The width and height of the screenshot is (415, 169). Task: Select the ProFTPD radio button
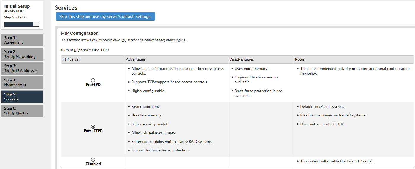click(x=93, y=80)
